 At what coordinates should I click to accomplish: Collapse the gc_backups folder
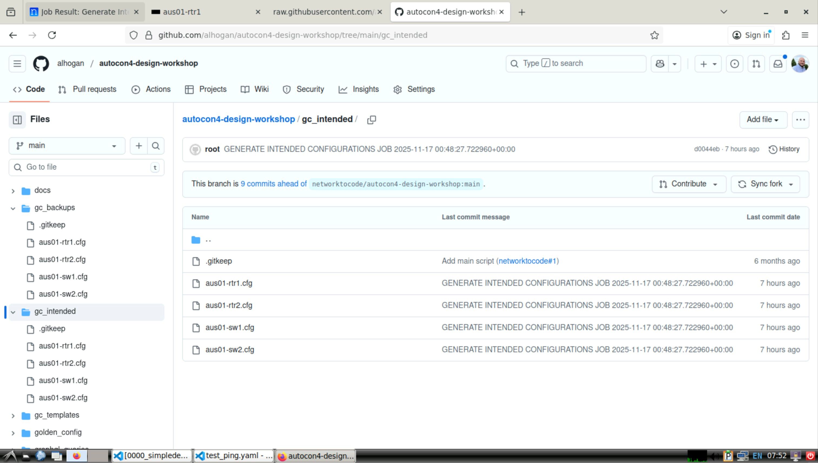point(13,208)
